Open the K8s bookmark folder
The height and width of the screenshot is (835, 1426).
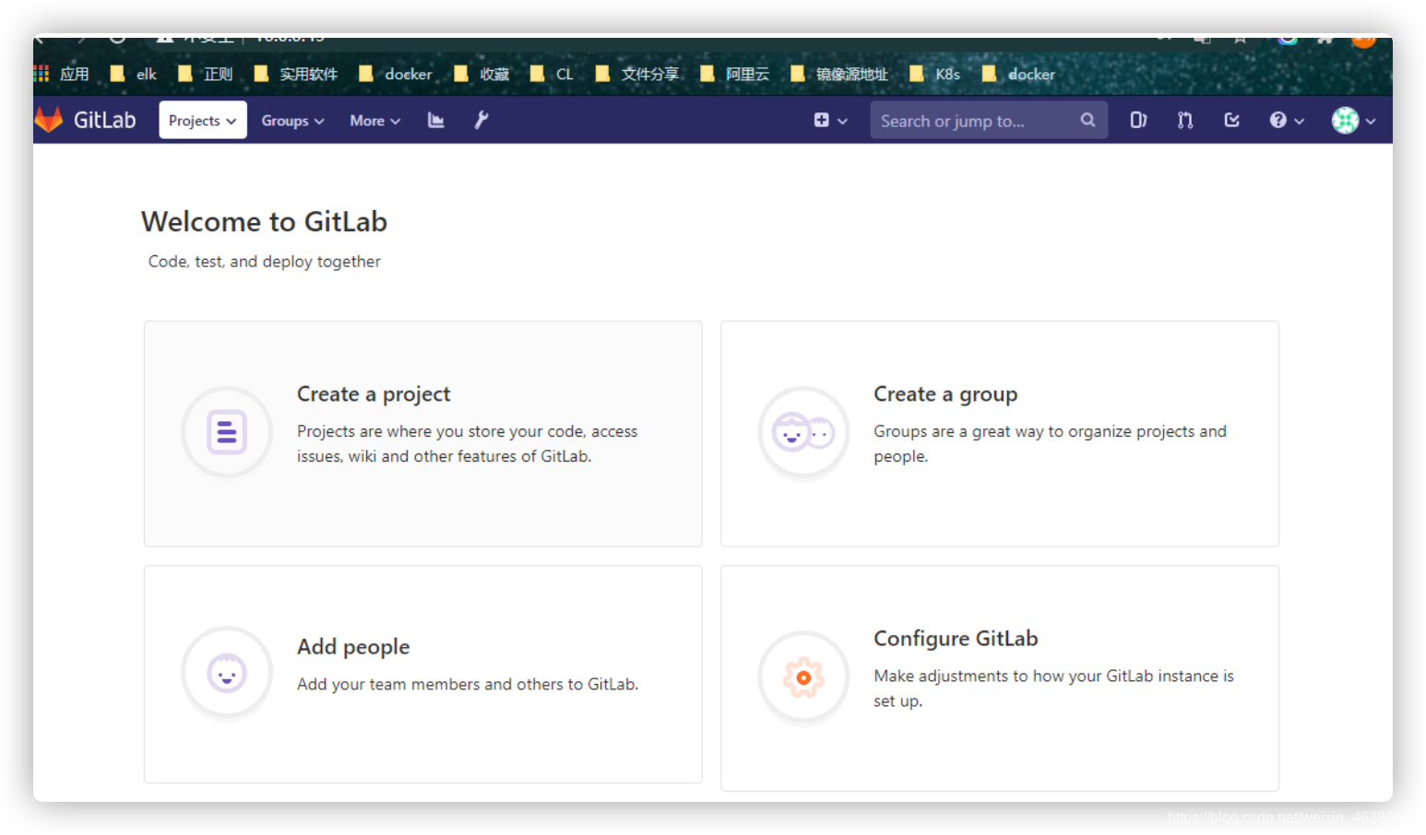click(x=934, y=74)
